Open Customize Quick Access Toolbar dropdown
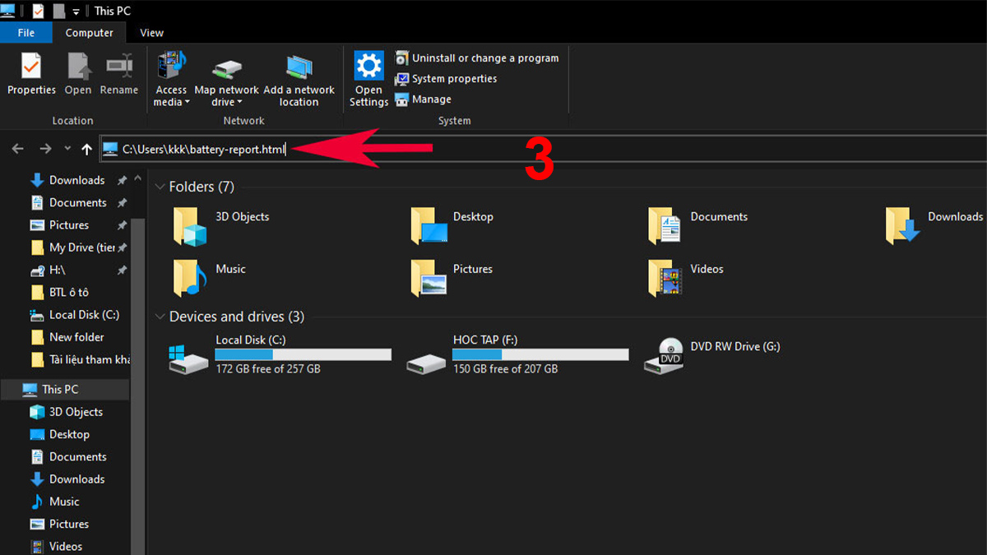Image resolution: width=987 pixels, height=555 pixels. click(x=76, y=12)
